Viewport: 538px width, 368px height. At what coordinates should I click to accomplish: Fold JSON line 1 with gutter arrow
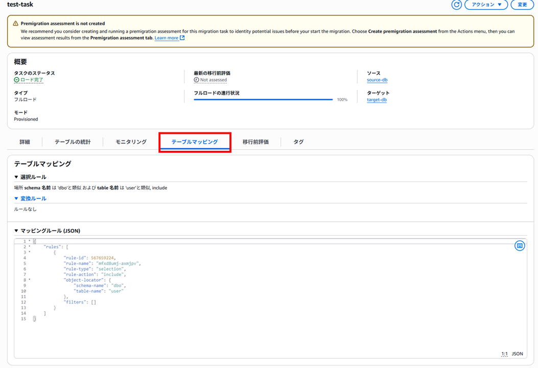[x=30, y=241]
